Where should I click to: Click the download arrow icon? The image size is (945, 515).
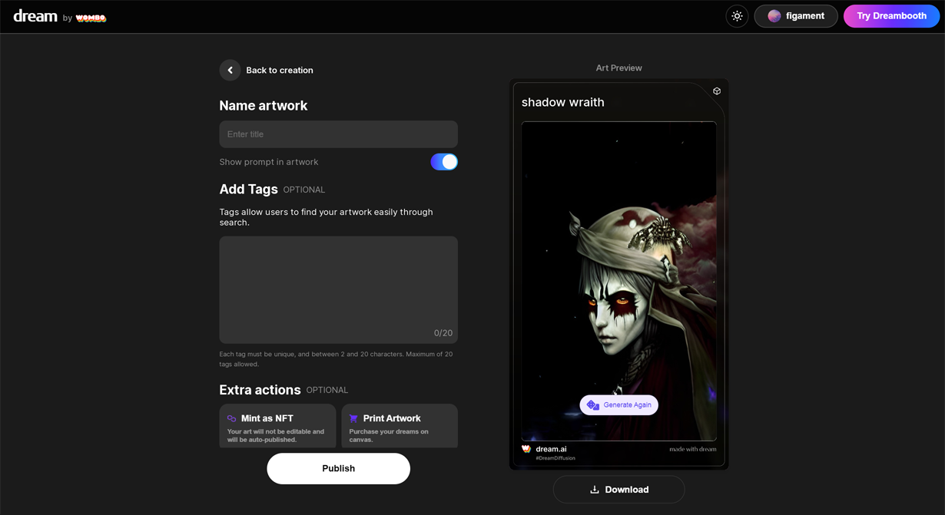coord(594,490)
